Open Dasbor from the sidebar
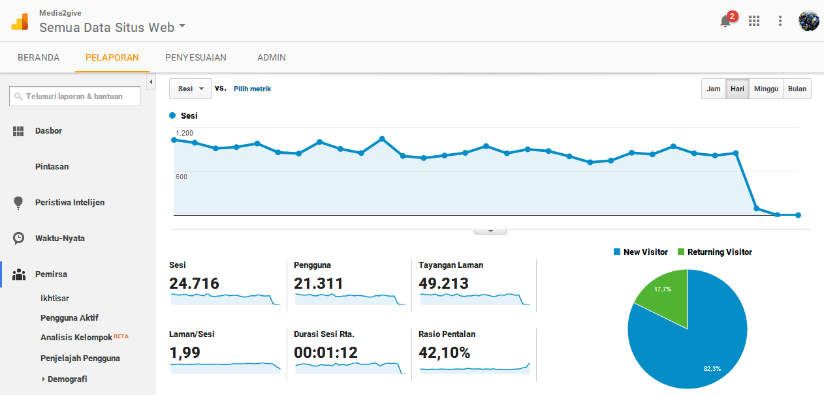Screen dimensions: 824x395 [48, 131]
